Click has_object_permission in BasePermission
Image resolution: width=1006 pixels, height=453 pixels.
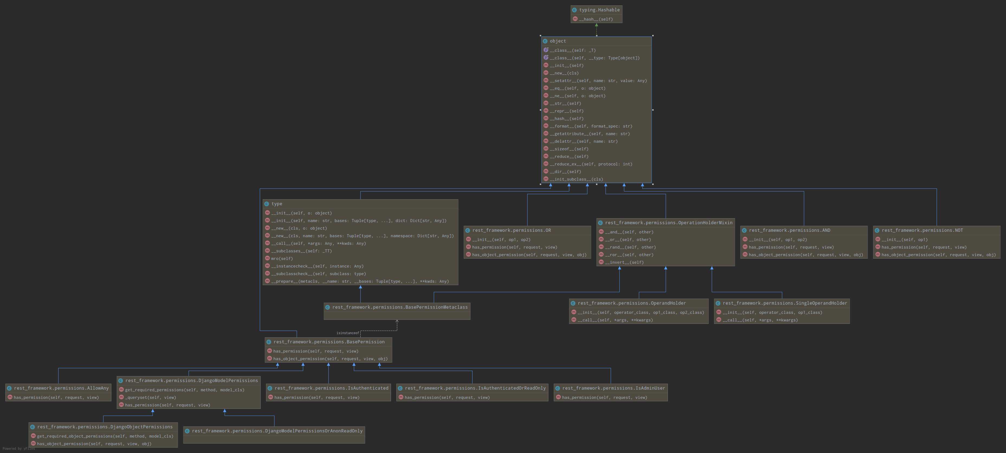point(330,359)
